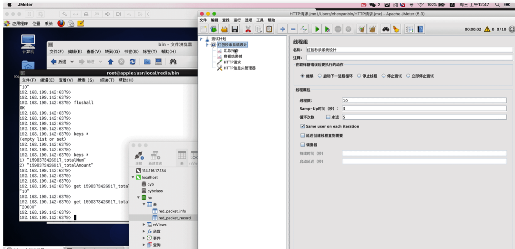Click the reload icon in file browser

[x=133, y=62]
